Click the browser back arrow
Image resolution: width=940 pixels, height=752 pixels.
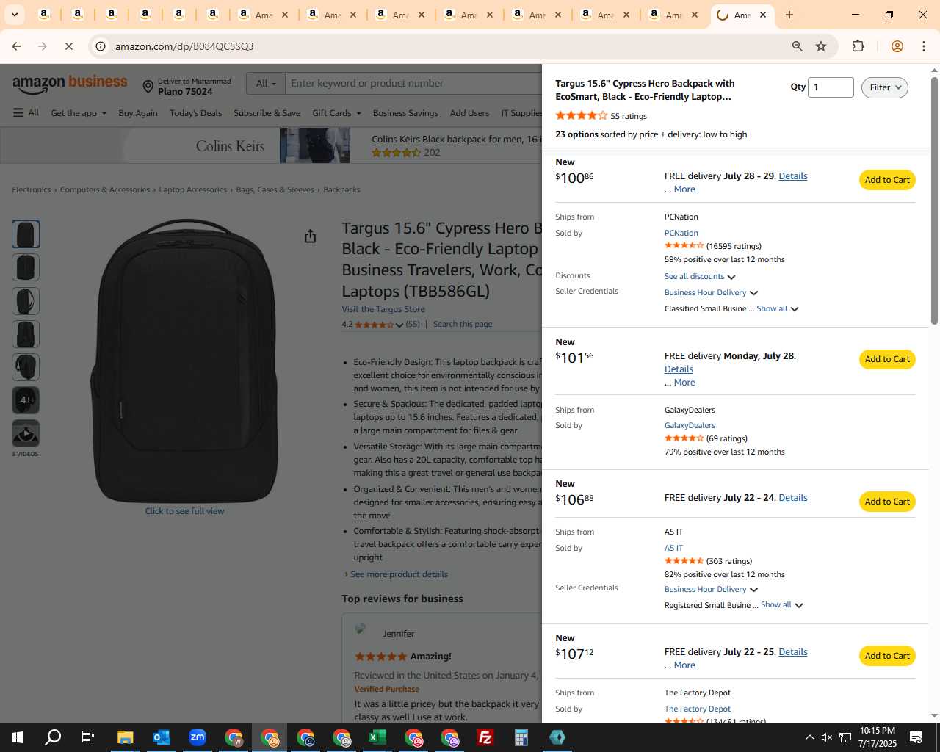coord(16,46)
